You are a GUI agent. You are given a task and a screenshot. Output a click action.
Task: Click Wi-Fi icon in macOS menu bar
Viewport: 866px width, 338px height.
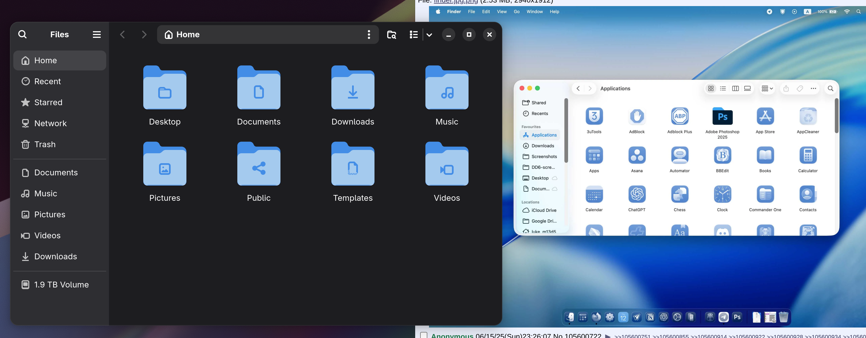847,12
